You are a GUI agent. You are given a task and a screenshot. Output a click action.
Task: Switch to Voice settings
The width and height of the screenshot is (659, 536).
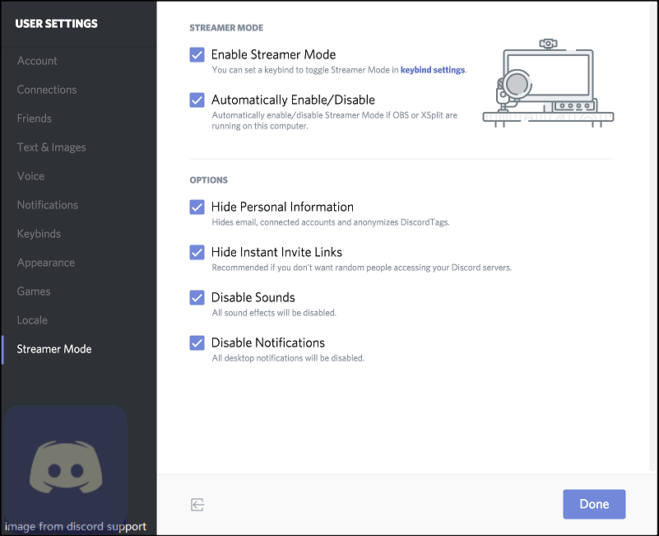coord(31,176)
